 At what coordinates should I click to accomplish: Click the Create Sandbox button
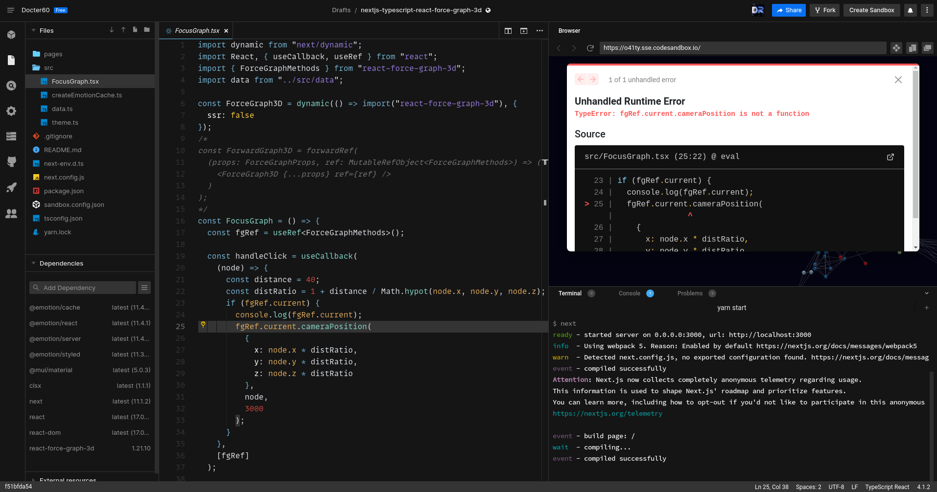point(871,10)
